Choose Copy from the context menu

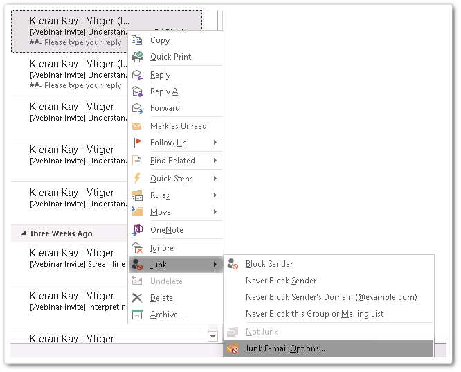176,40
